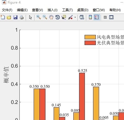Open the 帮助(H) menu

[x=115, y=10]
